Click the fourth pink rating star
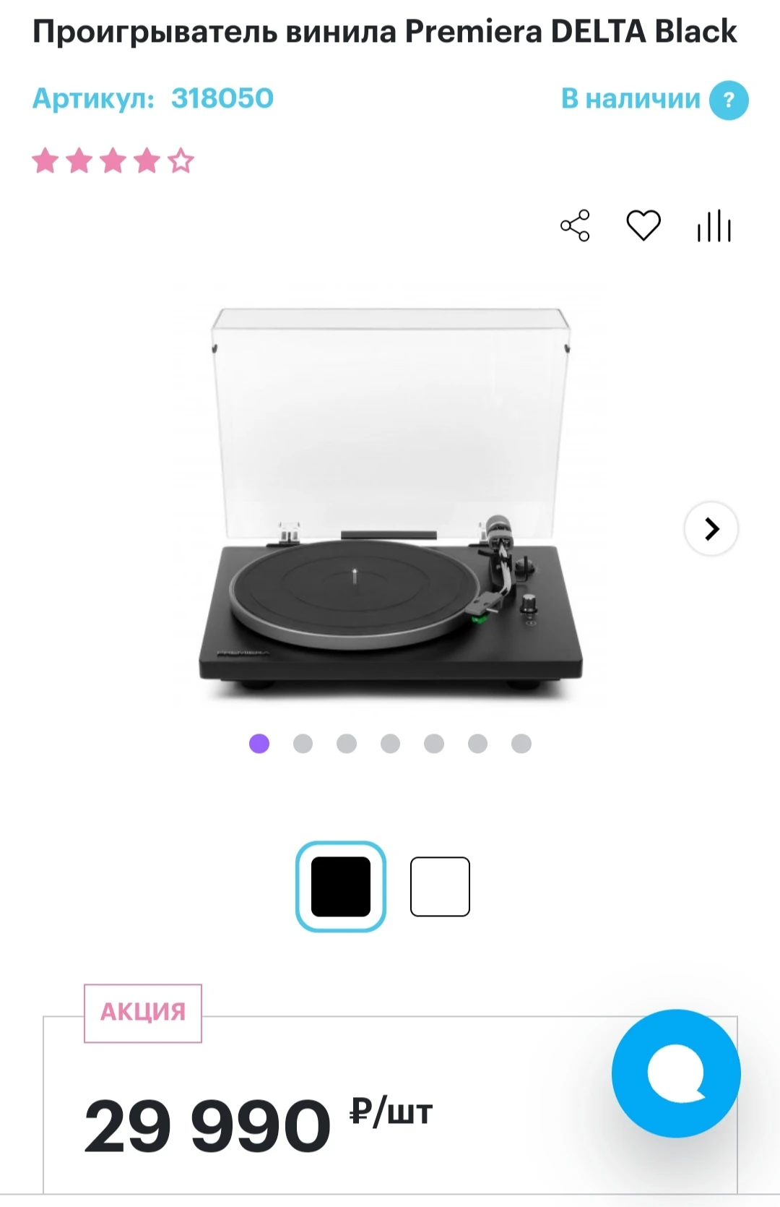Screen dimensions: 780x1207 pyautogui.click(x=147, y=160)
